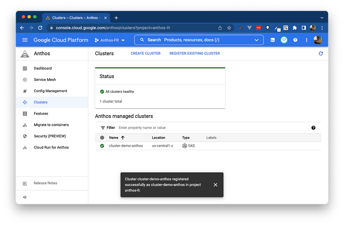Toggle the select-all clusters checkbox
The image size is (344, 225).
click(102, 137)
